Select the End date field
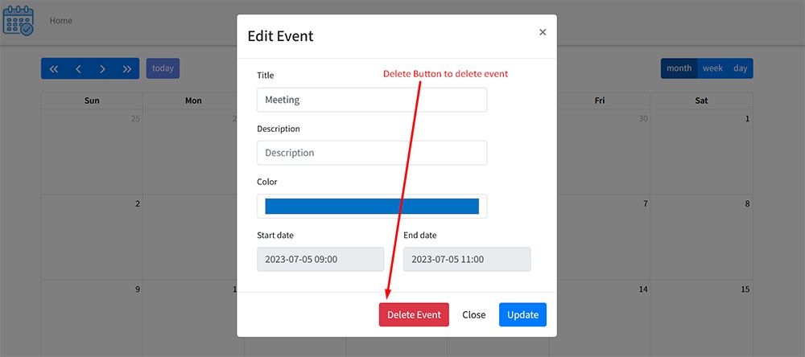This screenshot has width=805, height=357. point(467,259)
